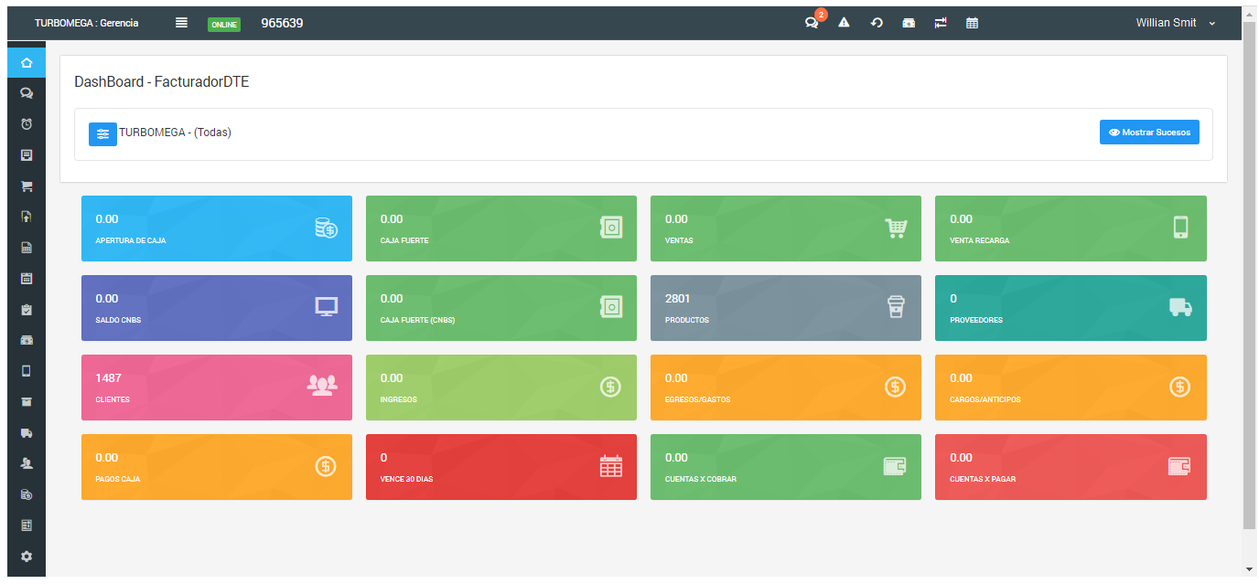This screenshot has height=584, width=1259.
Task: Open the settings gear in left sidebar
Action: [x=27, y=556]
